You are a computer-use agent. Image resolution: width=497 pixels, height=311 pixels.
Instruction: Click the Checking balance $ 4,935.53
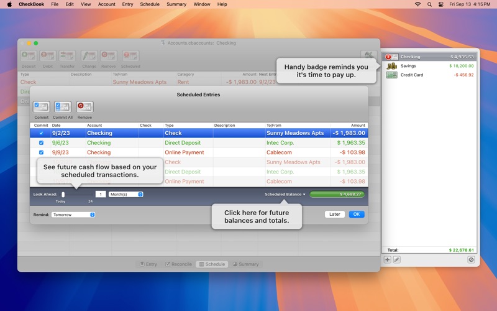pos(462,57)
